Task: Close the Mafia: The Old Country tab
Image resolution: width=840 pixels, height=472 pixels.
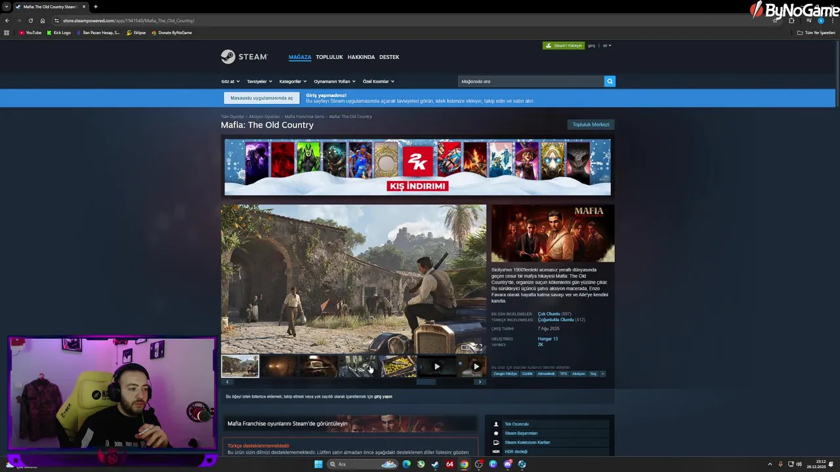Action: coord(84,7)
